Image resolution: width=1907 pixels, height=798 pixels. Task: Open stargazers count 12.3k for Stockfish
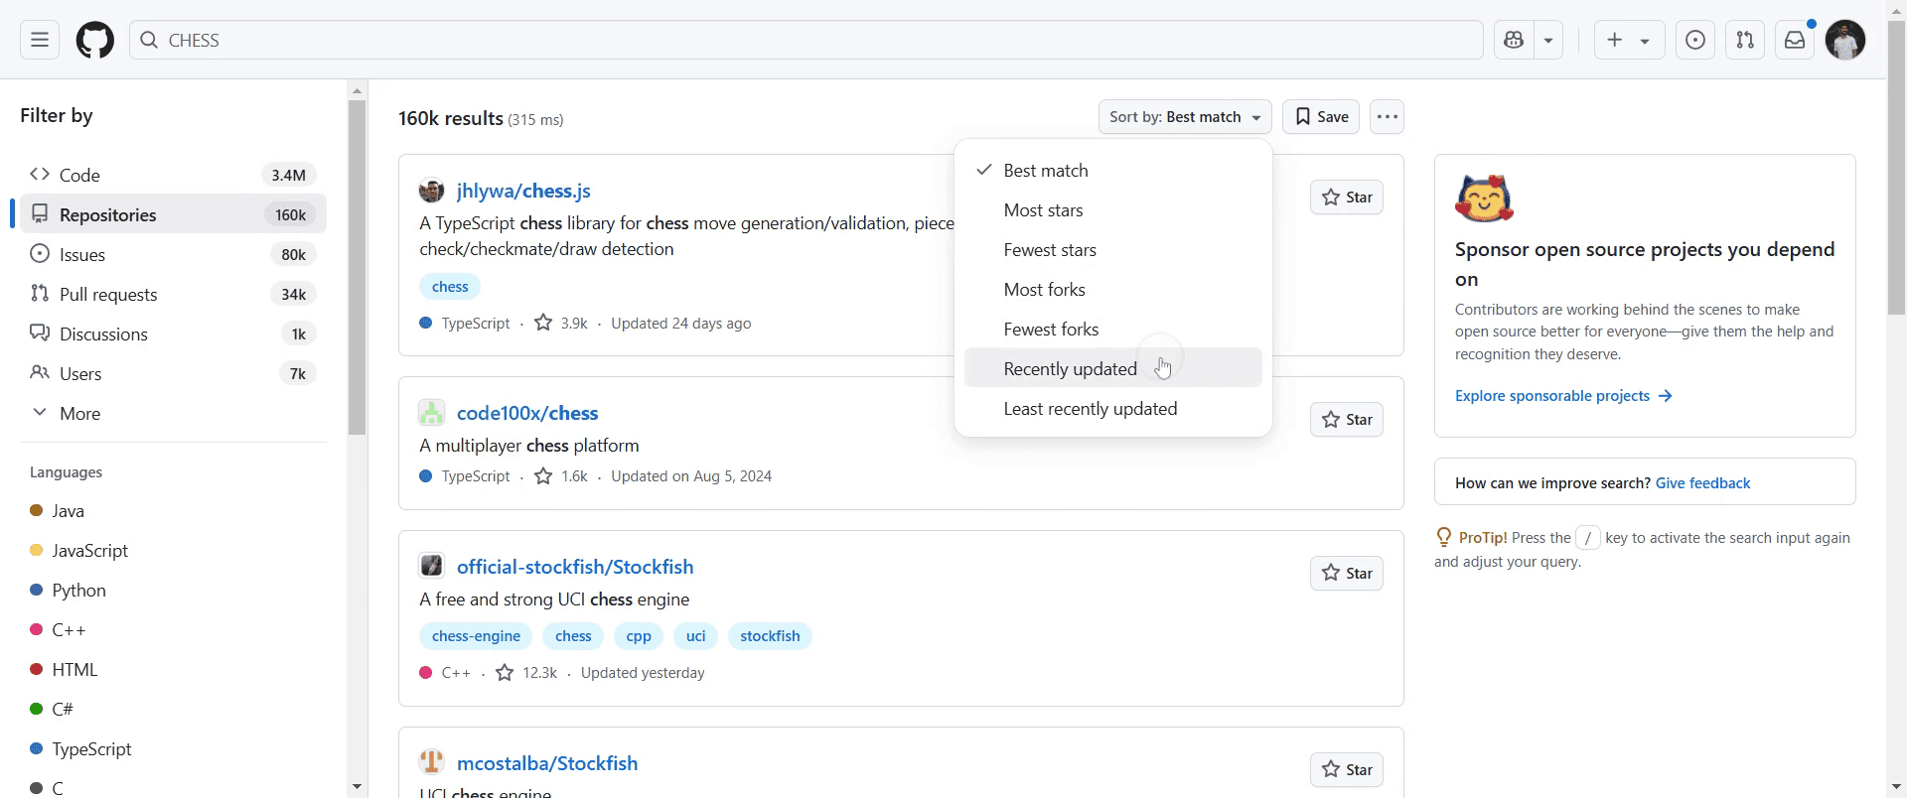(x=526, y=672)
